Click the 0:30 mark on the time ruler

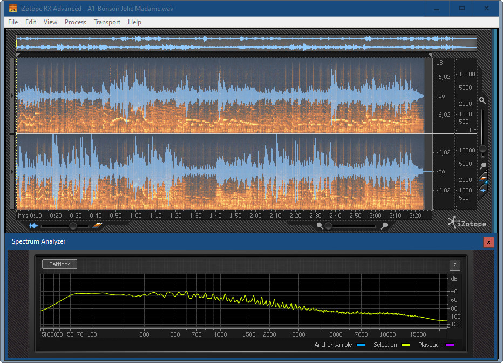coord(76,216)
